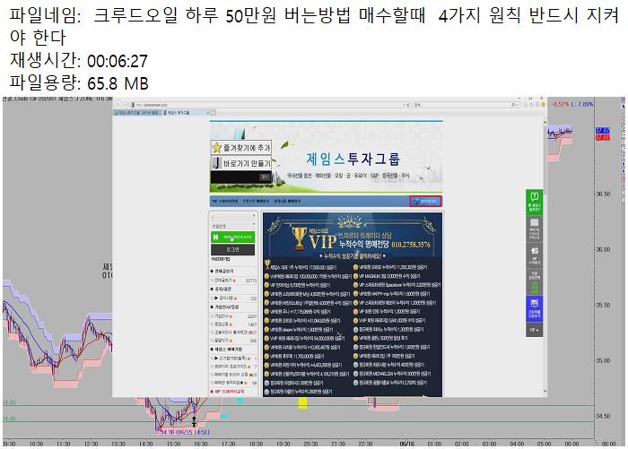Click the dark 로그인 button
The width and height of the screenshot is (628, 449).
232,249
